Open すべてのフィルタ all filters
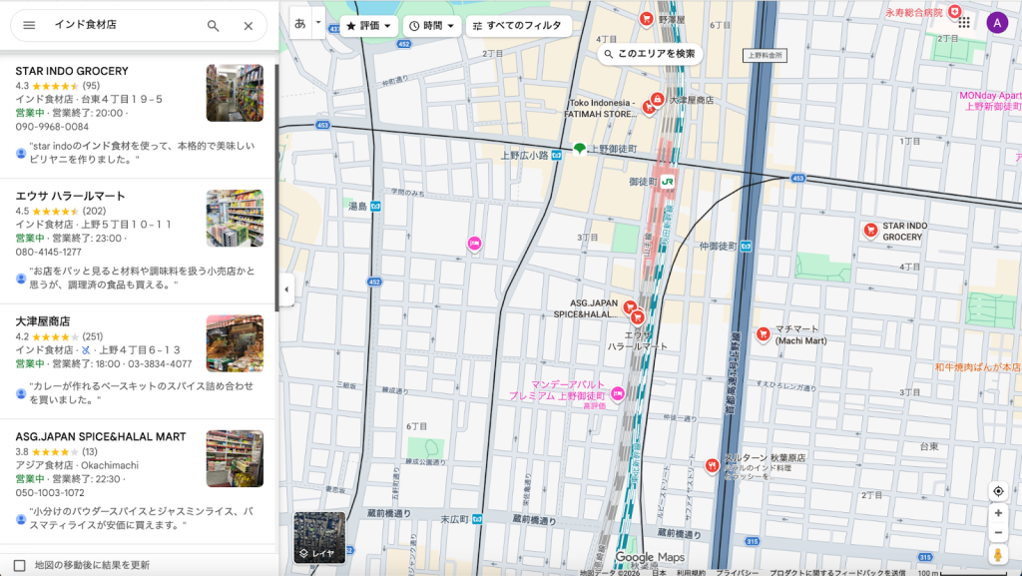1022x576 pixels. coord(518,26)
